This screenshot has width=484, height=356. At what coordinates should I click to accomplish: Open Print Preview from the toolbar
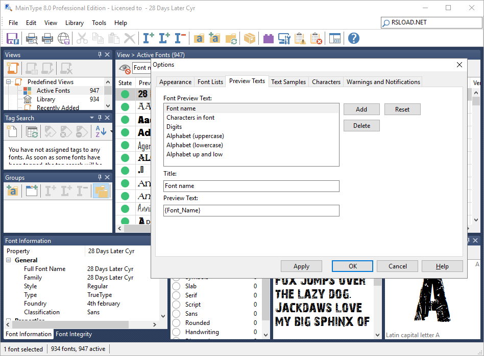31,39
